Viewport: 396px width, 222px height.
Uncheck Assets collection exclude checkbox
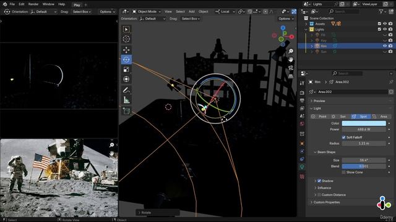click(379, 23)
